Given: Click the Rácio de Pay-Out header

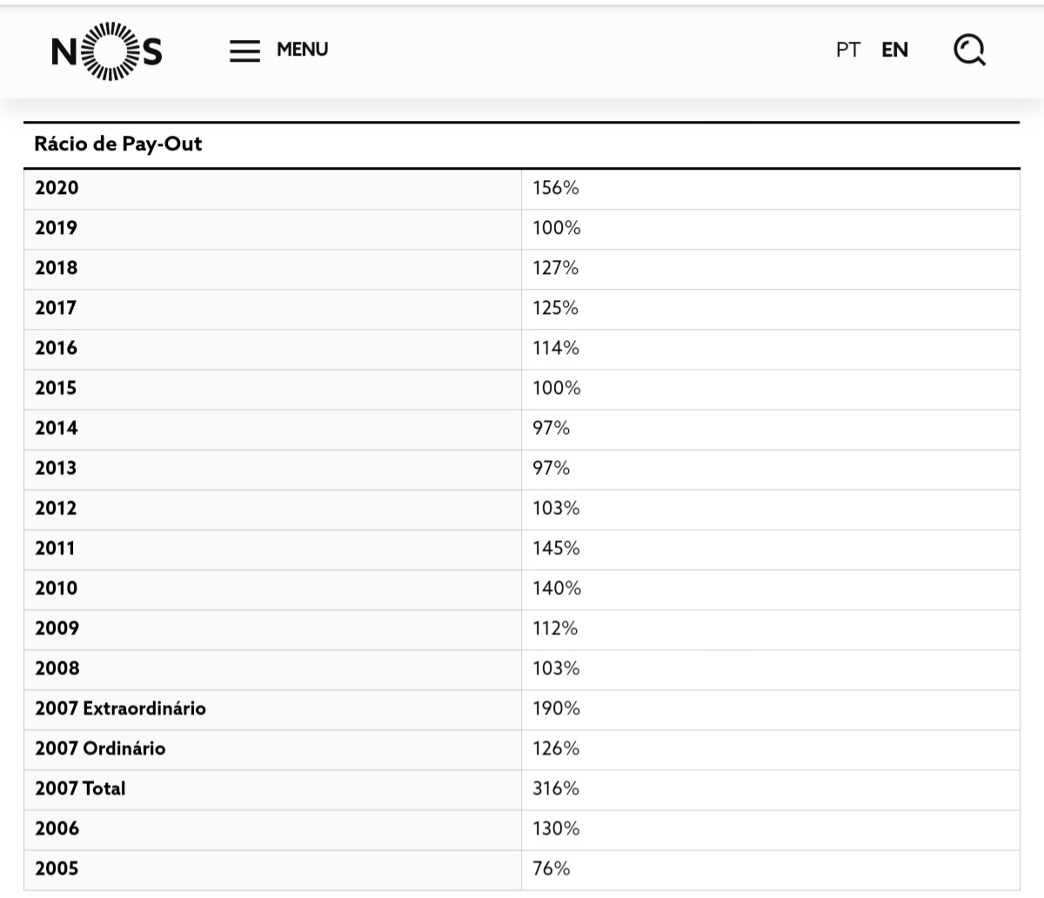Looking at the screenshot, I should click(118, 144).
